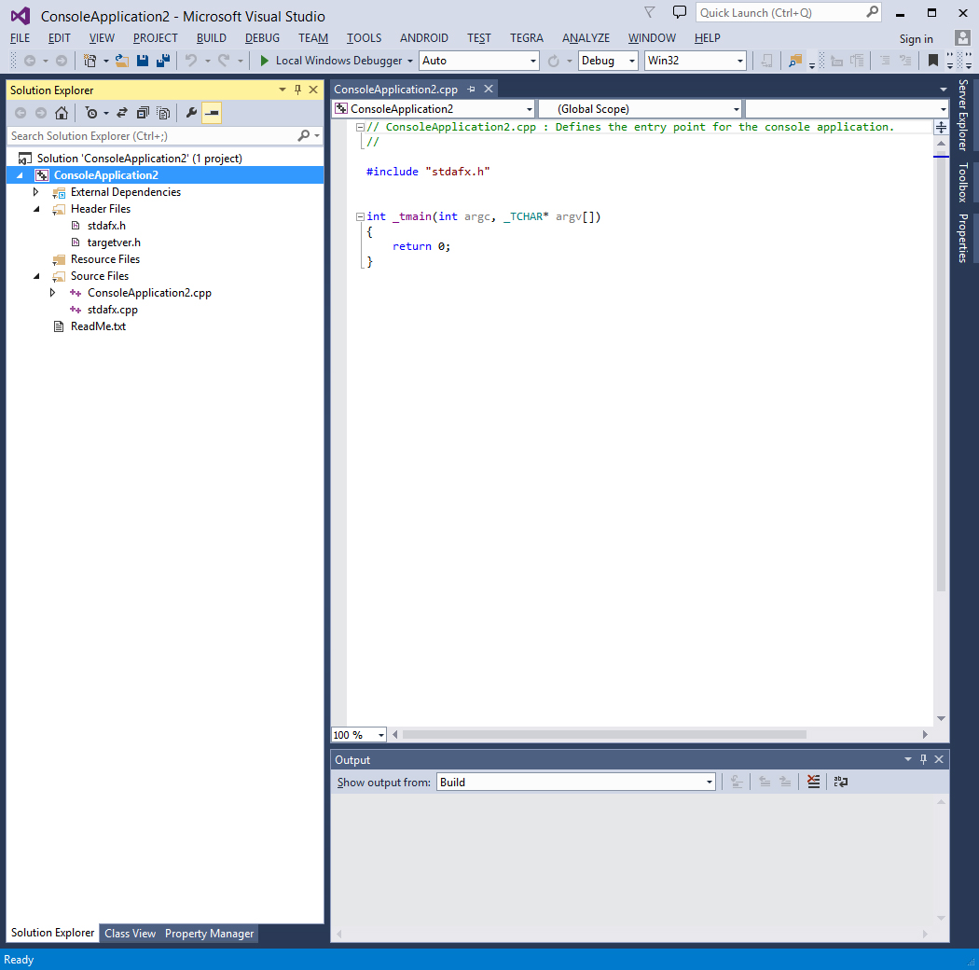Viewport: 979px width, 970px height.
Task: Open the Show output from Build dropdown
Action: coord(575,782)
